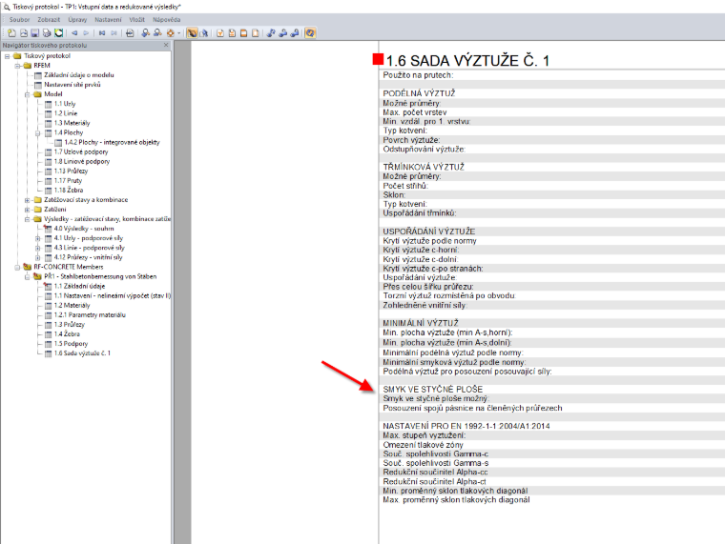
Task: Click the orange lifebuoy toolbar icon
Action: click(171, 32)
